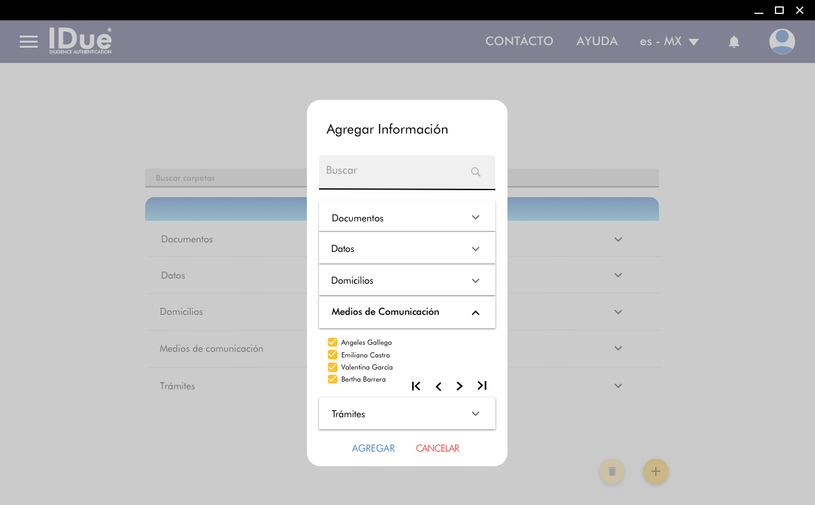The image size is (815, 505).
Task: Toggle the Bertha Barrera checkbox
Action: 332,379
